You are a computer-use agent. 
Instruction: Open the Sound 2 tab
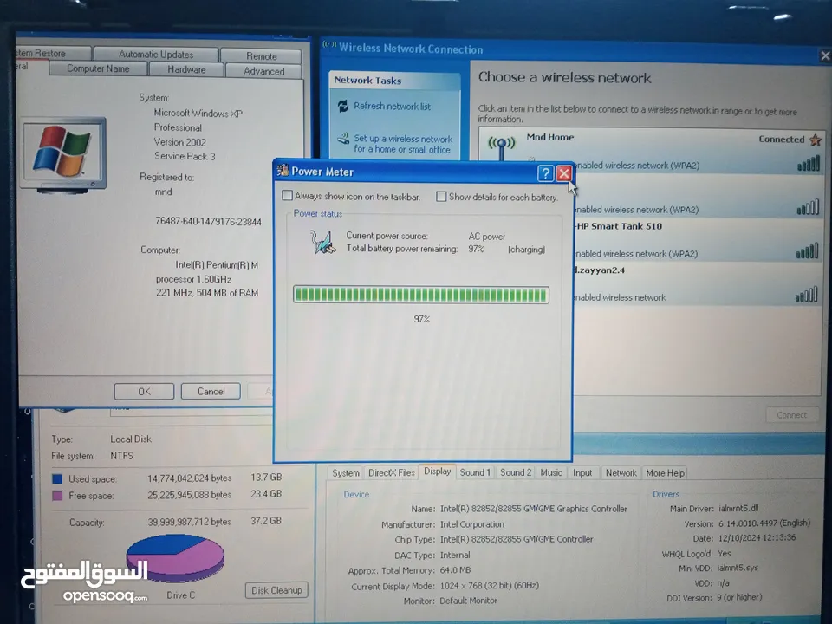pos(516,472)
